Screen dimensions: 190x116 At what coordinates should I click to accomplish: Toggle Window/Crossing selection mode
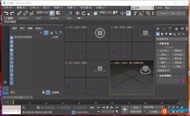pos(70,13)
